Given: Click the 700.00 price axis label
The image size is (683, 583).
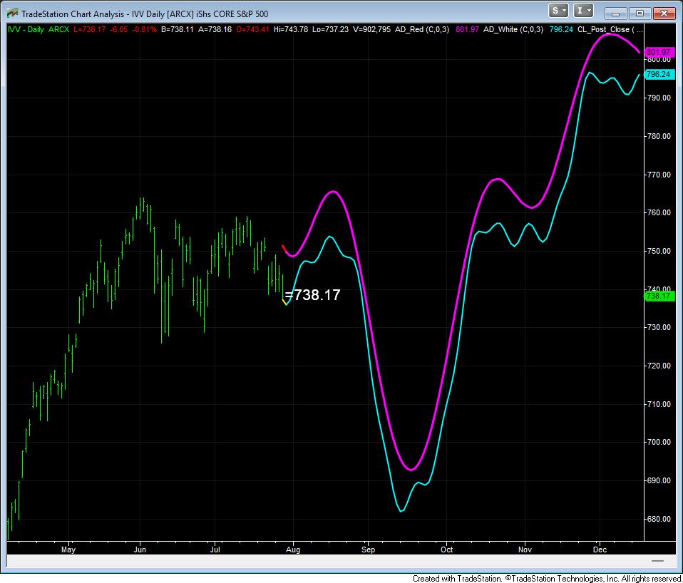Looking at the screenshot, I should click(x=659, y=442).
